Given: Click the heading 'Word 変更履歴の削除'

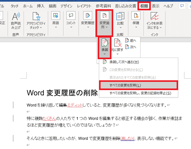Looking at the screenshot, I should [62, 93].
